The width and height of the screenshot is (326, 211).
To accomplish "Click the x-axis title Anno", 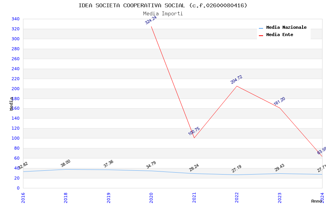I will click(x=316, y=201).
